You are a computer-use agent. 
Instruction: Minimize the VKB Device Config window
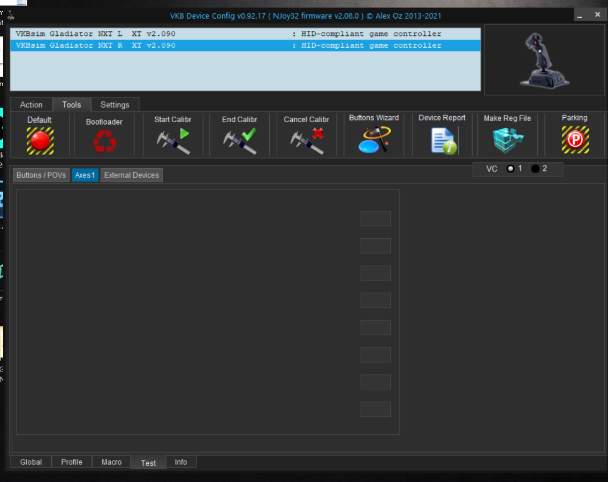click(x=580, y=16)
